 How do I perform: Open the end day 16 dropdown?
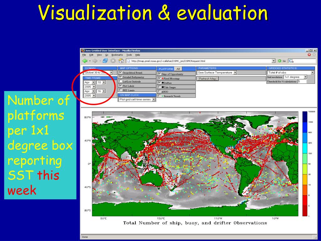click(x=101, y=91)
